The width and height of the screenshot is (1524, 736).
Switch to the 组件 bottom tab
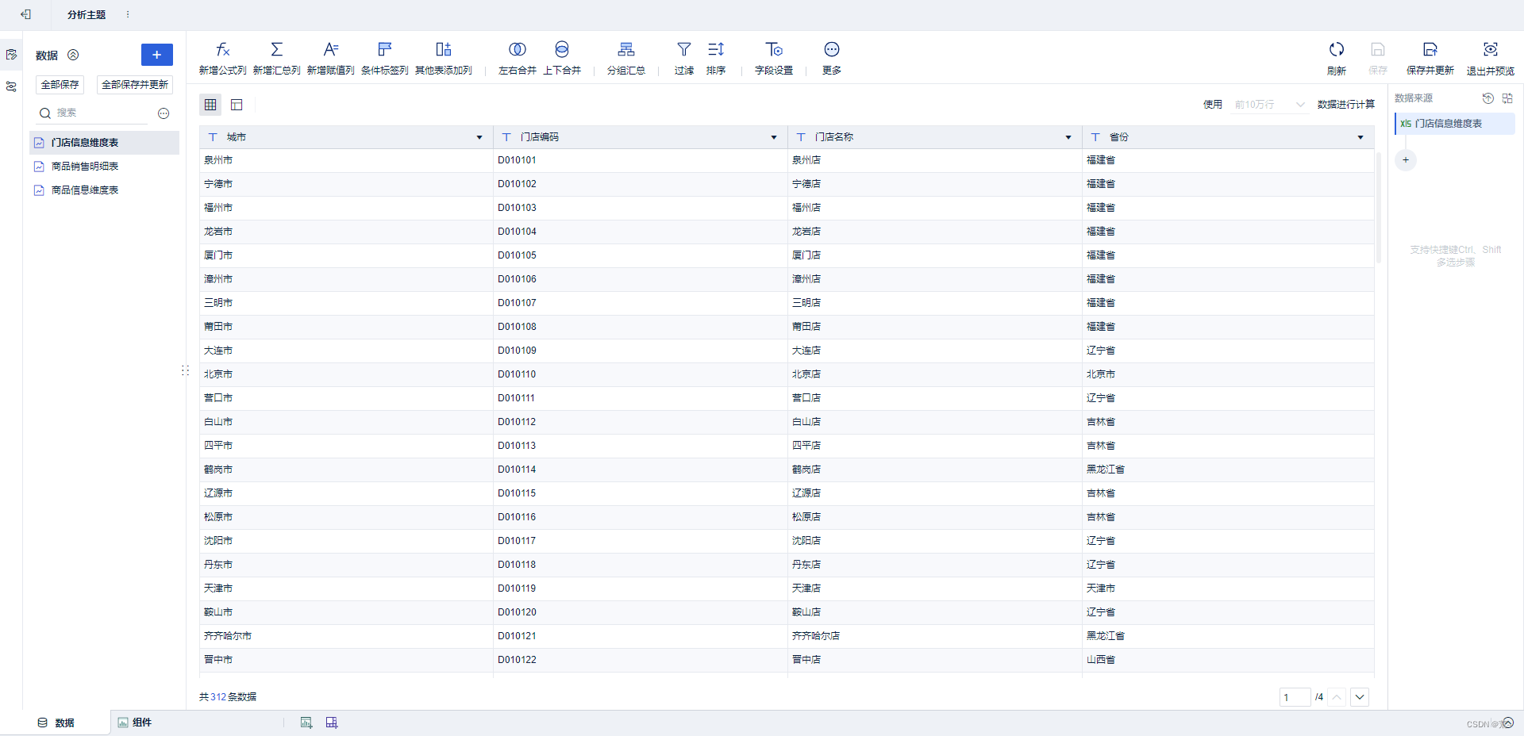(x=135, y=723)
